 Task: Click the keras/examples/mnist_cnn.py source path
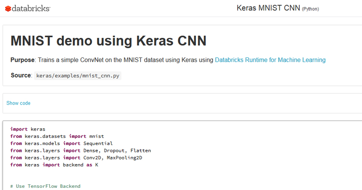click(78, 76)
